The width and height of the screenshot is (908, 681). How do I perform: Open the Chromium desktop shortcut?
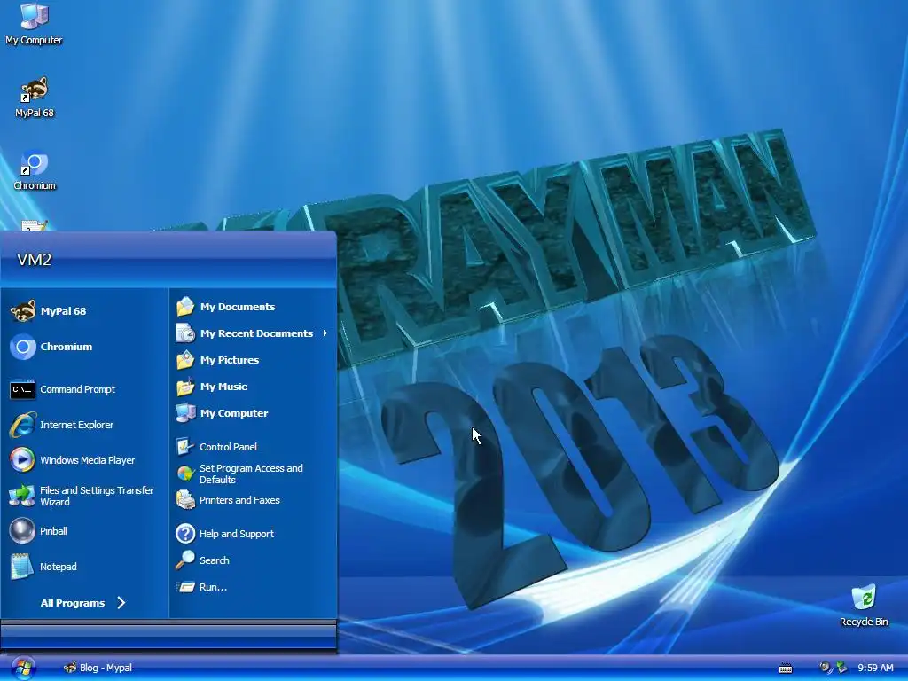35,170
